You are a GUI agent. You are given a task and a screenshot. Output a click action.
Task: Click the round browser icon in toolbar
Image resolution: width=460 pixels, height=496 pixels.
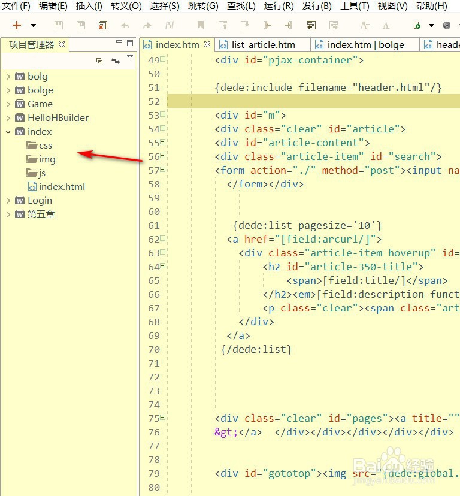point(447,25)
